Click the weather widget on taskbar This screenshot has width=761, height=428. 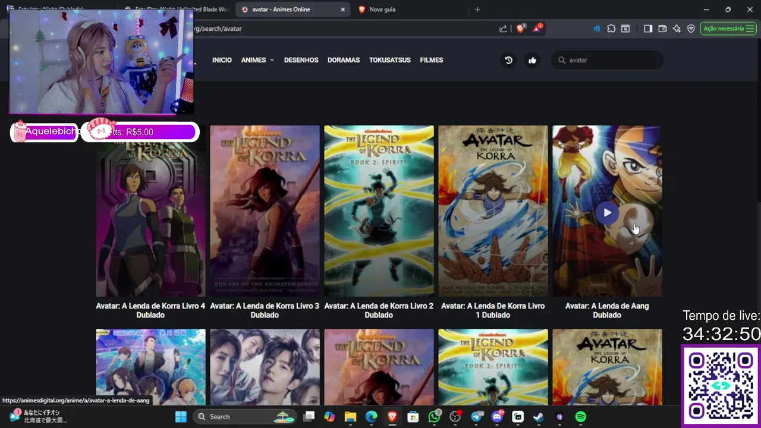[37, 417]
